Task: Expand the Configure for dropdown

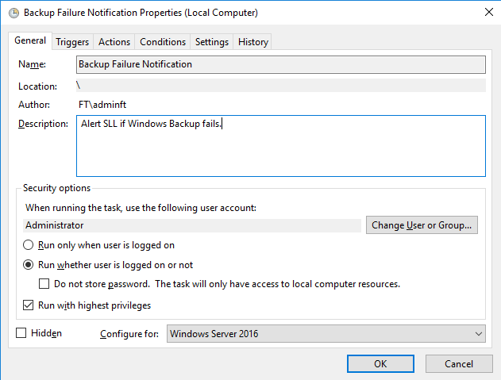Action: (x=326, y=334)
